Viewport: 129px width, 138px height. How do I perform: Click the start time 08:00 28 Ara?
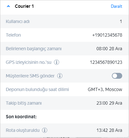click(x=109, y=49)
